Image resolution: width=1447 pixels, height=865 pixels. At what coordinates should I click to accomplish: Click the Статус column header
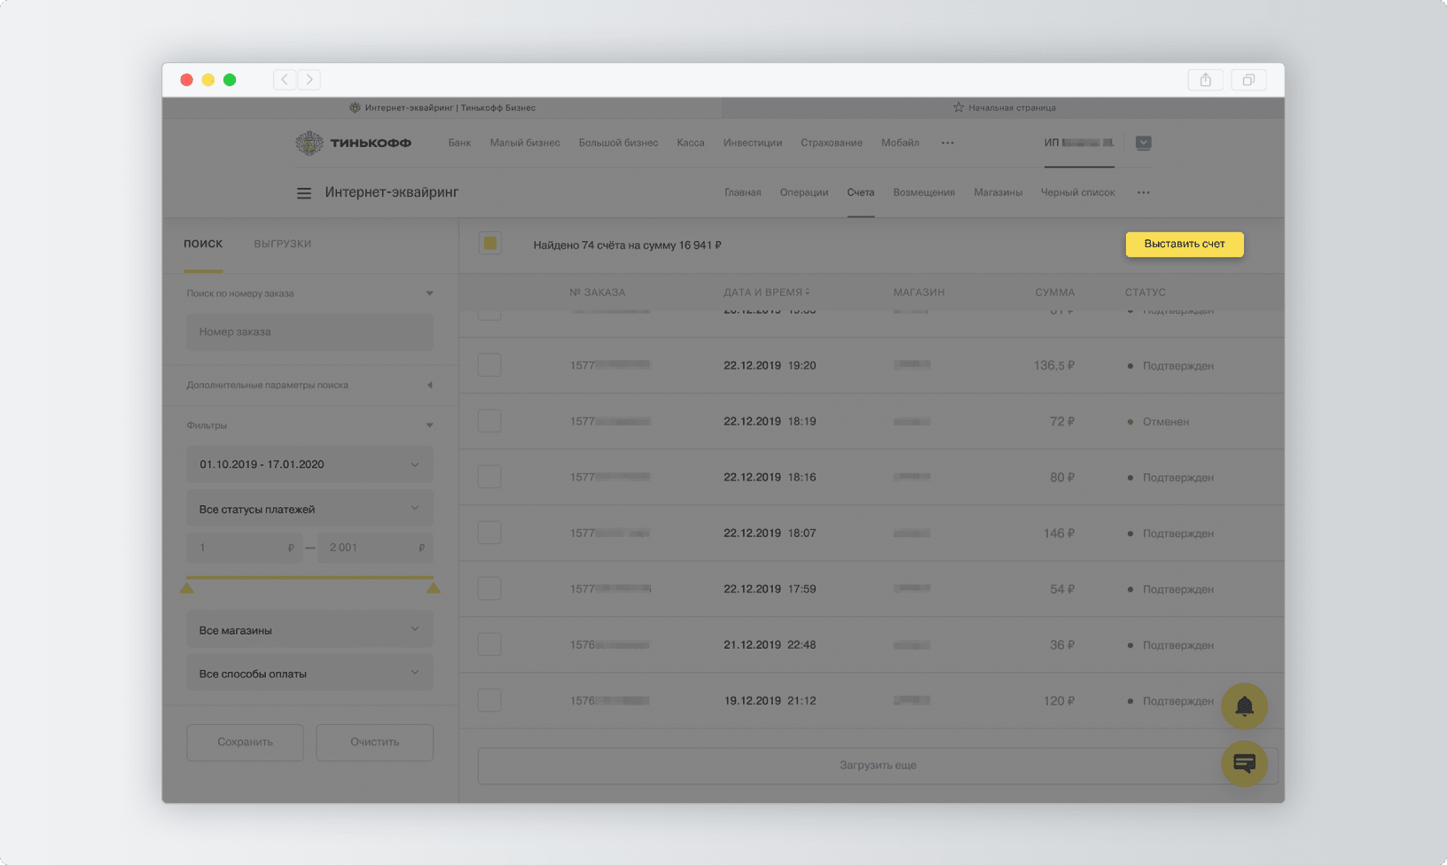1146,292
